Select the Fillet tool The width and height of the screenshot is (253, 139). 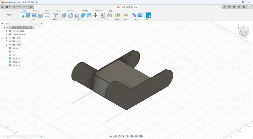coord(71,15)
